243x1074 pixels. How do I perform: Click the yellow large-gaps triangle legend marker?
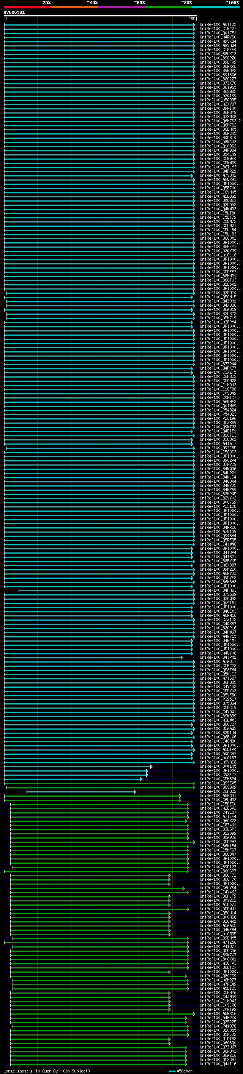pos(31,1071)
